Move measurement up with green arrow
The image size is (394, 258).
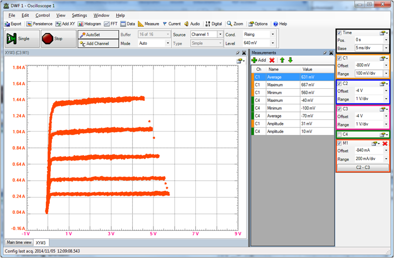282,60
